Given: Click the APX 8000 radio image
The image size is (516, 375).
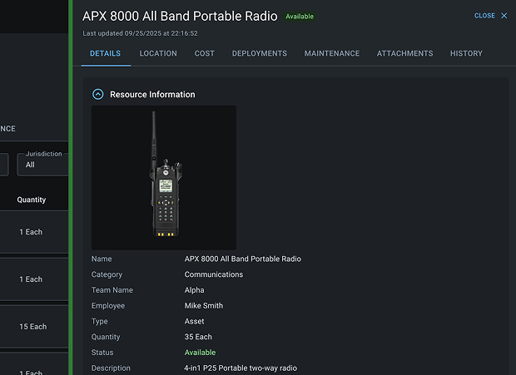Looking at the screenshot, I should (x=164, y=177).
